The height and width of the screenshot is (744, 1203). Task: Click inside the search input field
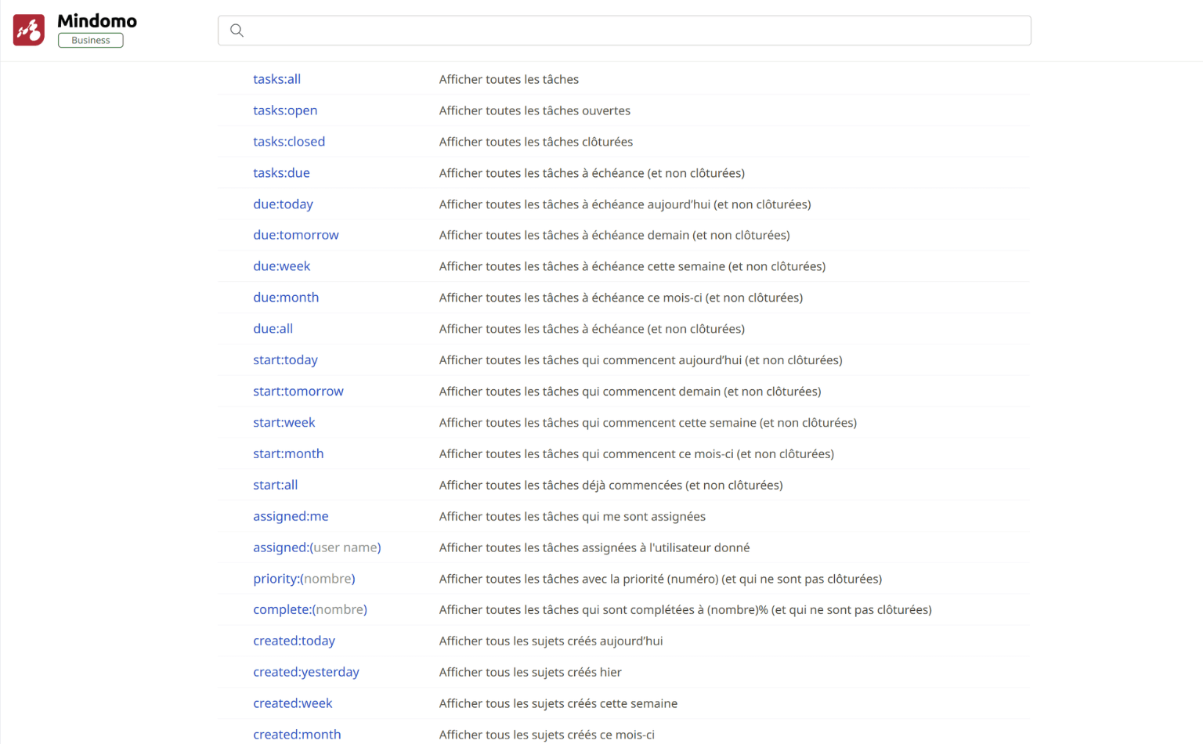548,30
